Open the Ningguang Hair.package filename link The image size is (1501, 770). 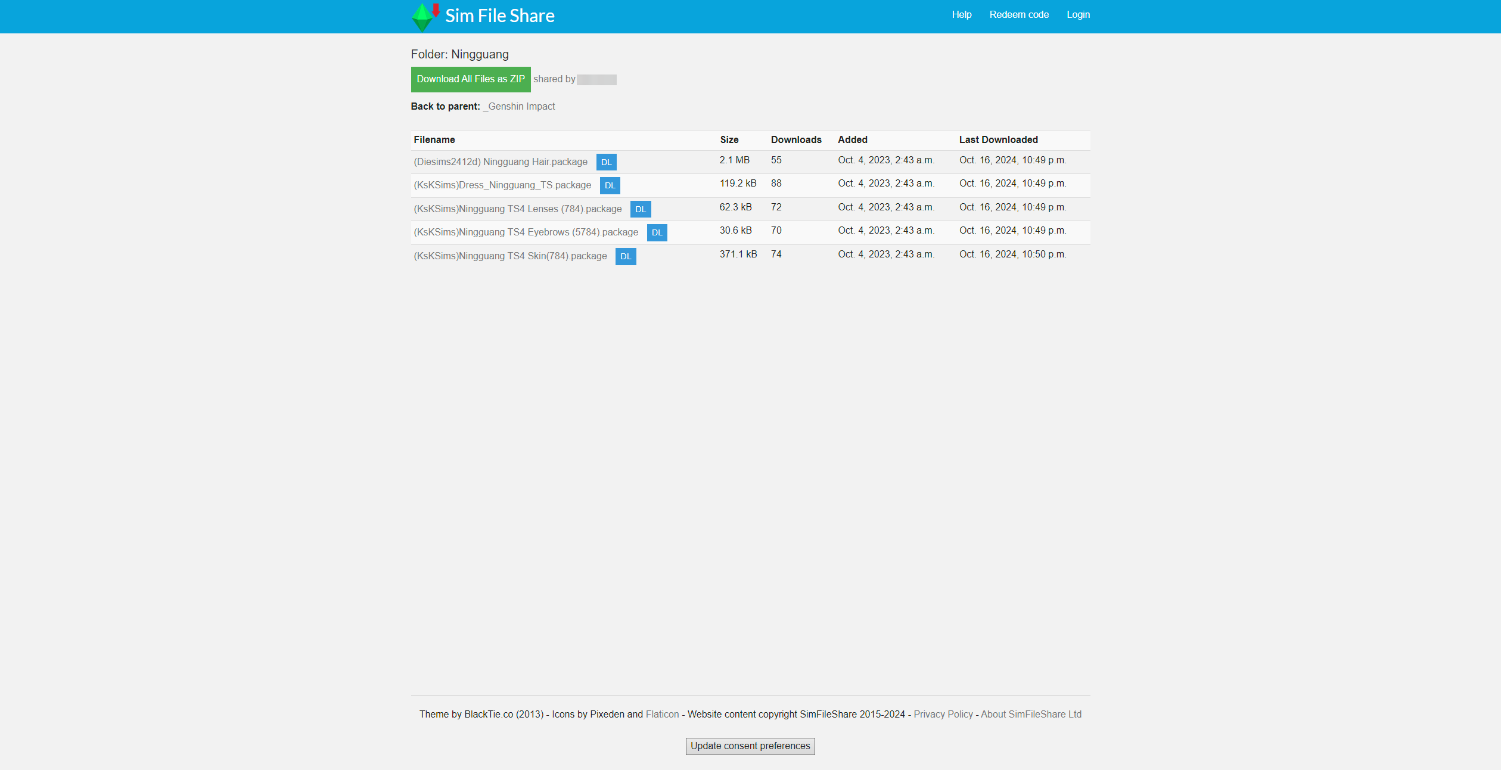click(x=500, y=162)
